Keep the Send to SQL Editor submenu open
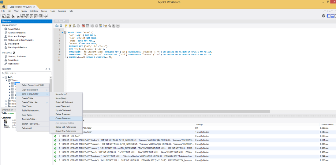 pos(33,94)
